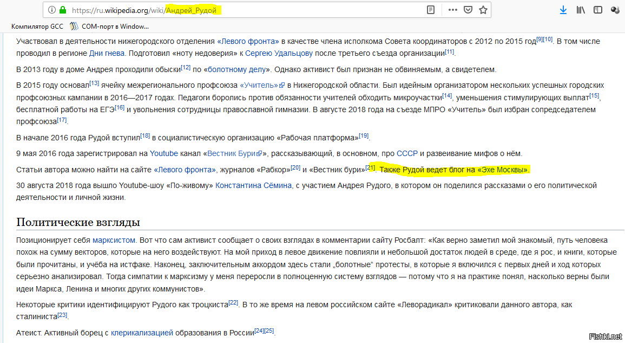The image size is (625, 343).
Task: Click footnote reference [19]
Action: click(x=364, y=136)
